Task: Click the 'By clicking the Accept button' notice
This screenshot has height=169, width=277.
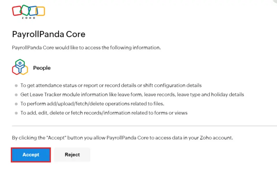Action: [x=122, y=138]
